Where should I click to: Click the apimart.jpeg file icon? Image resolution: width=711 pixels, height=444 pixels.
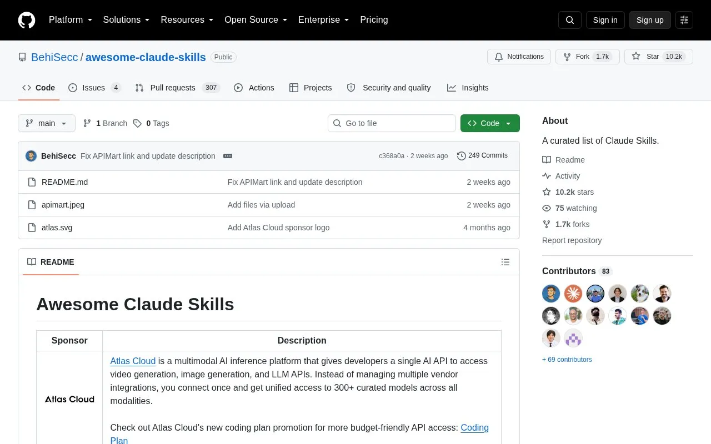[32, 205]
